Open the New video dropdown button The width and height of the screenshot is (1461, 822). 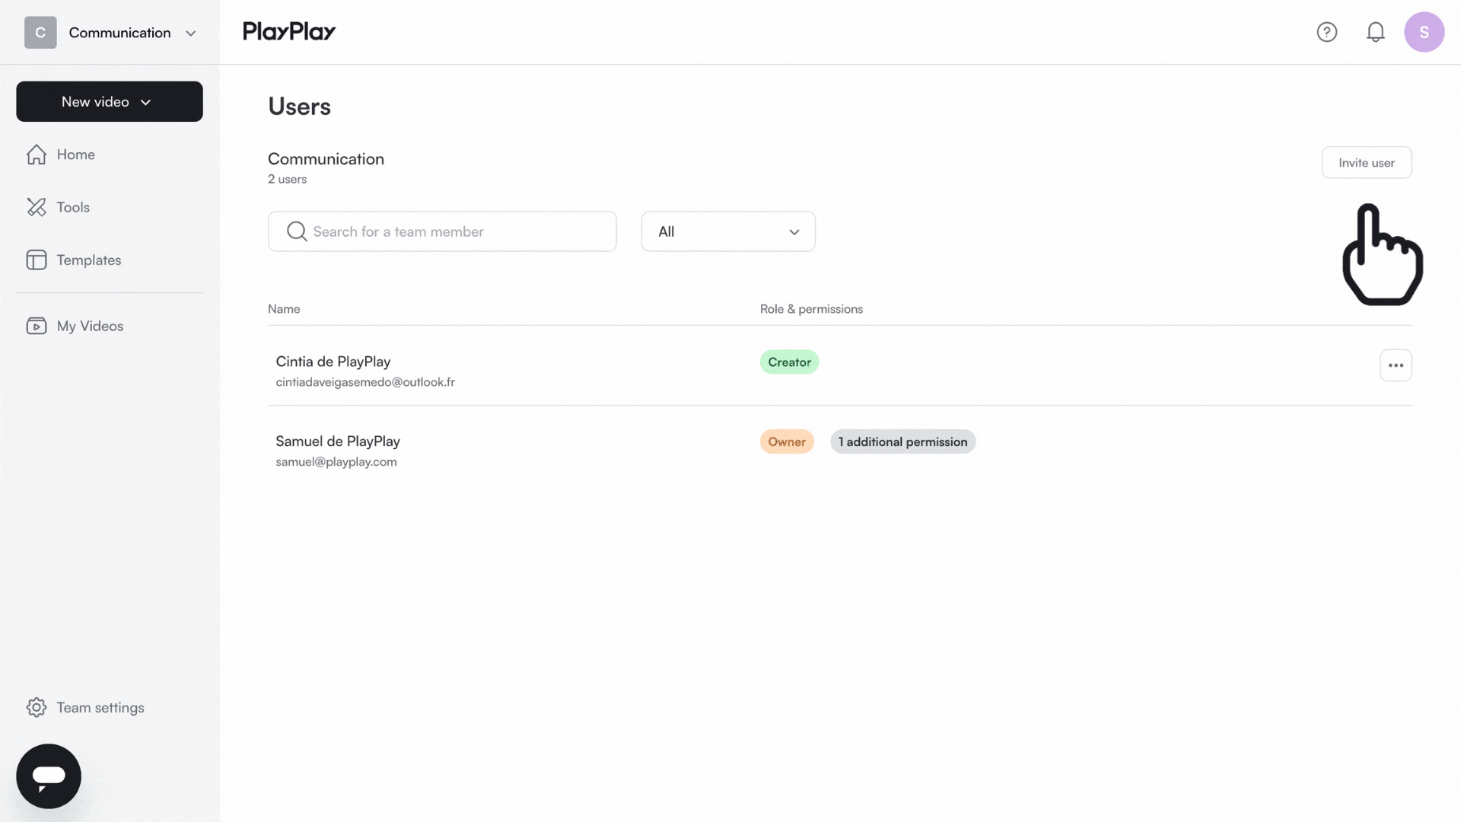(110, 101)
